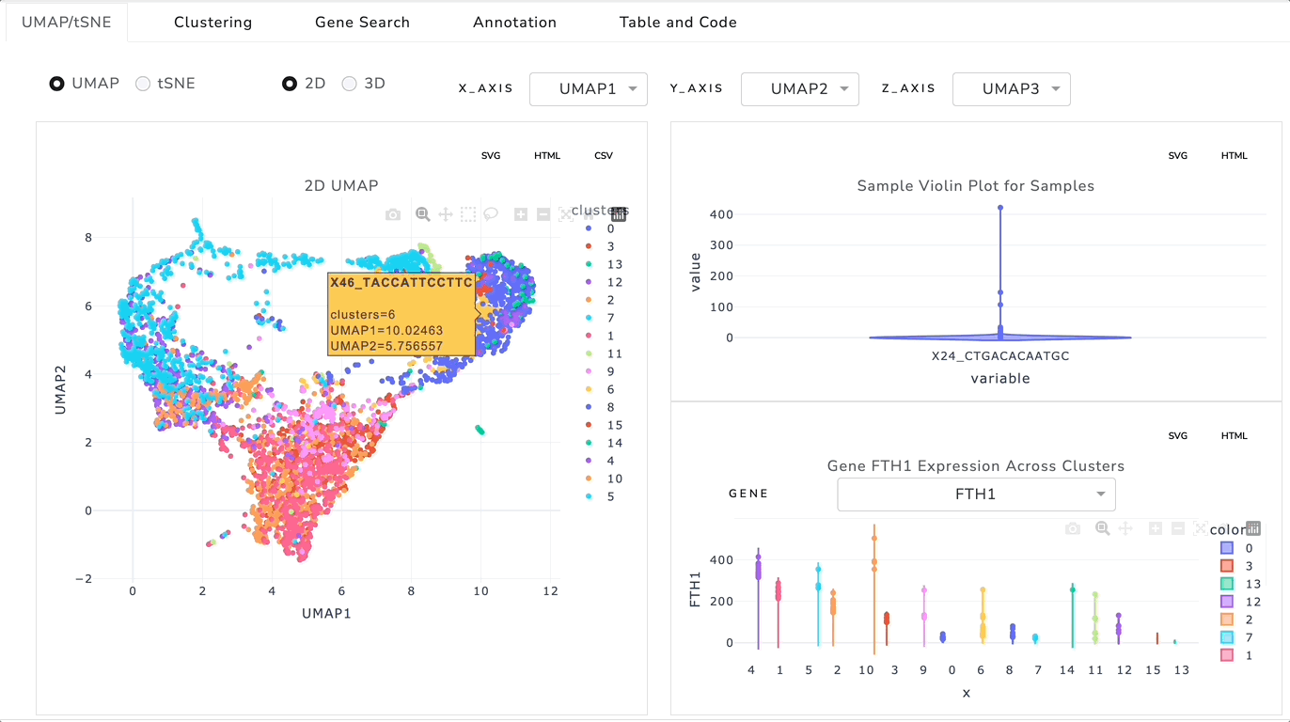Select Zoom tool in FTH1 plot modebar
Viewport: 1290px width, 722px height.
point(1103,528)
